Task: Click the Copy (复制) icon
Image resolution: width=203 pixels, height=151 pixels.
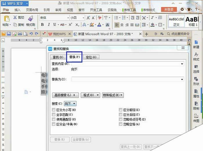Action: [x=15, y=25]
